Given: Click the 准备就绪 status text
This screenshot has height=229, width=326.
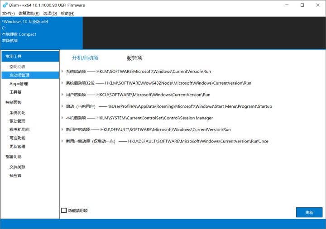Looking at the screenshot, I should [x=10, y=41].
